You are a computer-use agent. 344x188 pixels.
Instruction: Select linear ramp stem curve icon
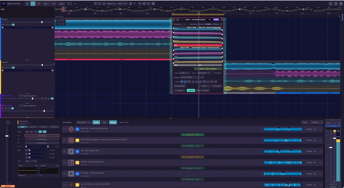point(185,82)
